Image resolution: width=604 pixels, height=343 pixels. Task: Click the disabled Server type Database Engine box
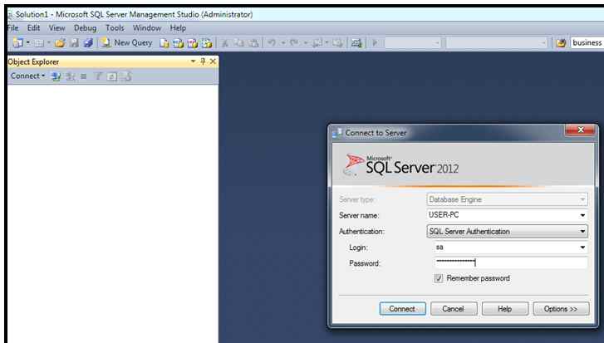coord(507,199)
